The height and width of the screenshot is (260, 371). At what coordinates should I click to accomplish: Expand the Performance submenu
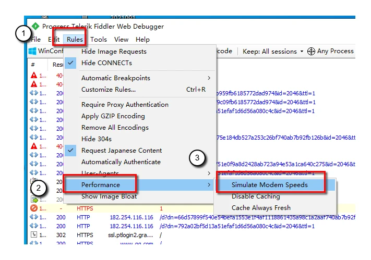click(x=140, y=185)
